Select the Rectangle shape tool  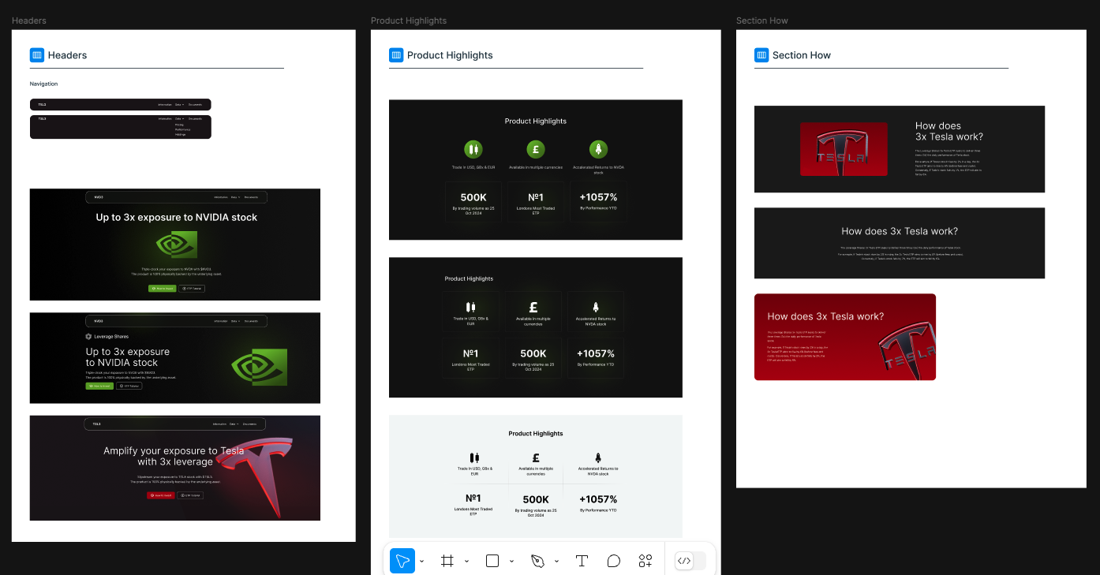492,561
